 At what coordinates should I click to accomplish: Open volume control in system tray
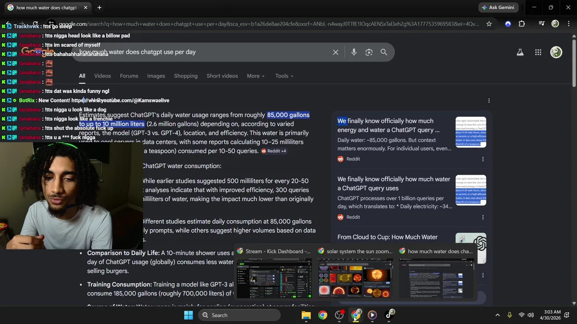tap(531, 315)
